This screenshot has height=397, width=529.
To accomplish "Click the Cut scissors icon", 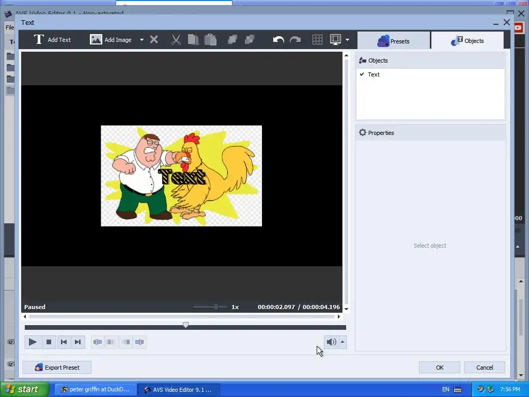I will 176,40.
